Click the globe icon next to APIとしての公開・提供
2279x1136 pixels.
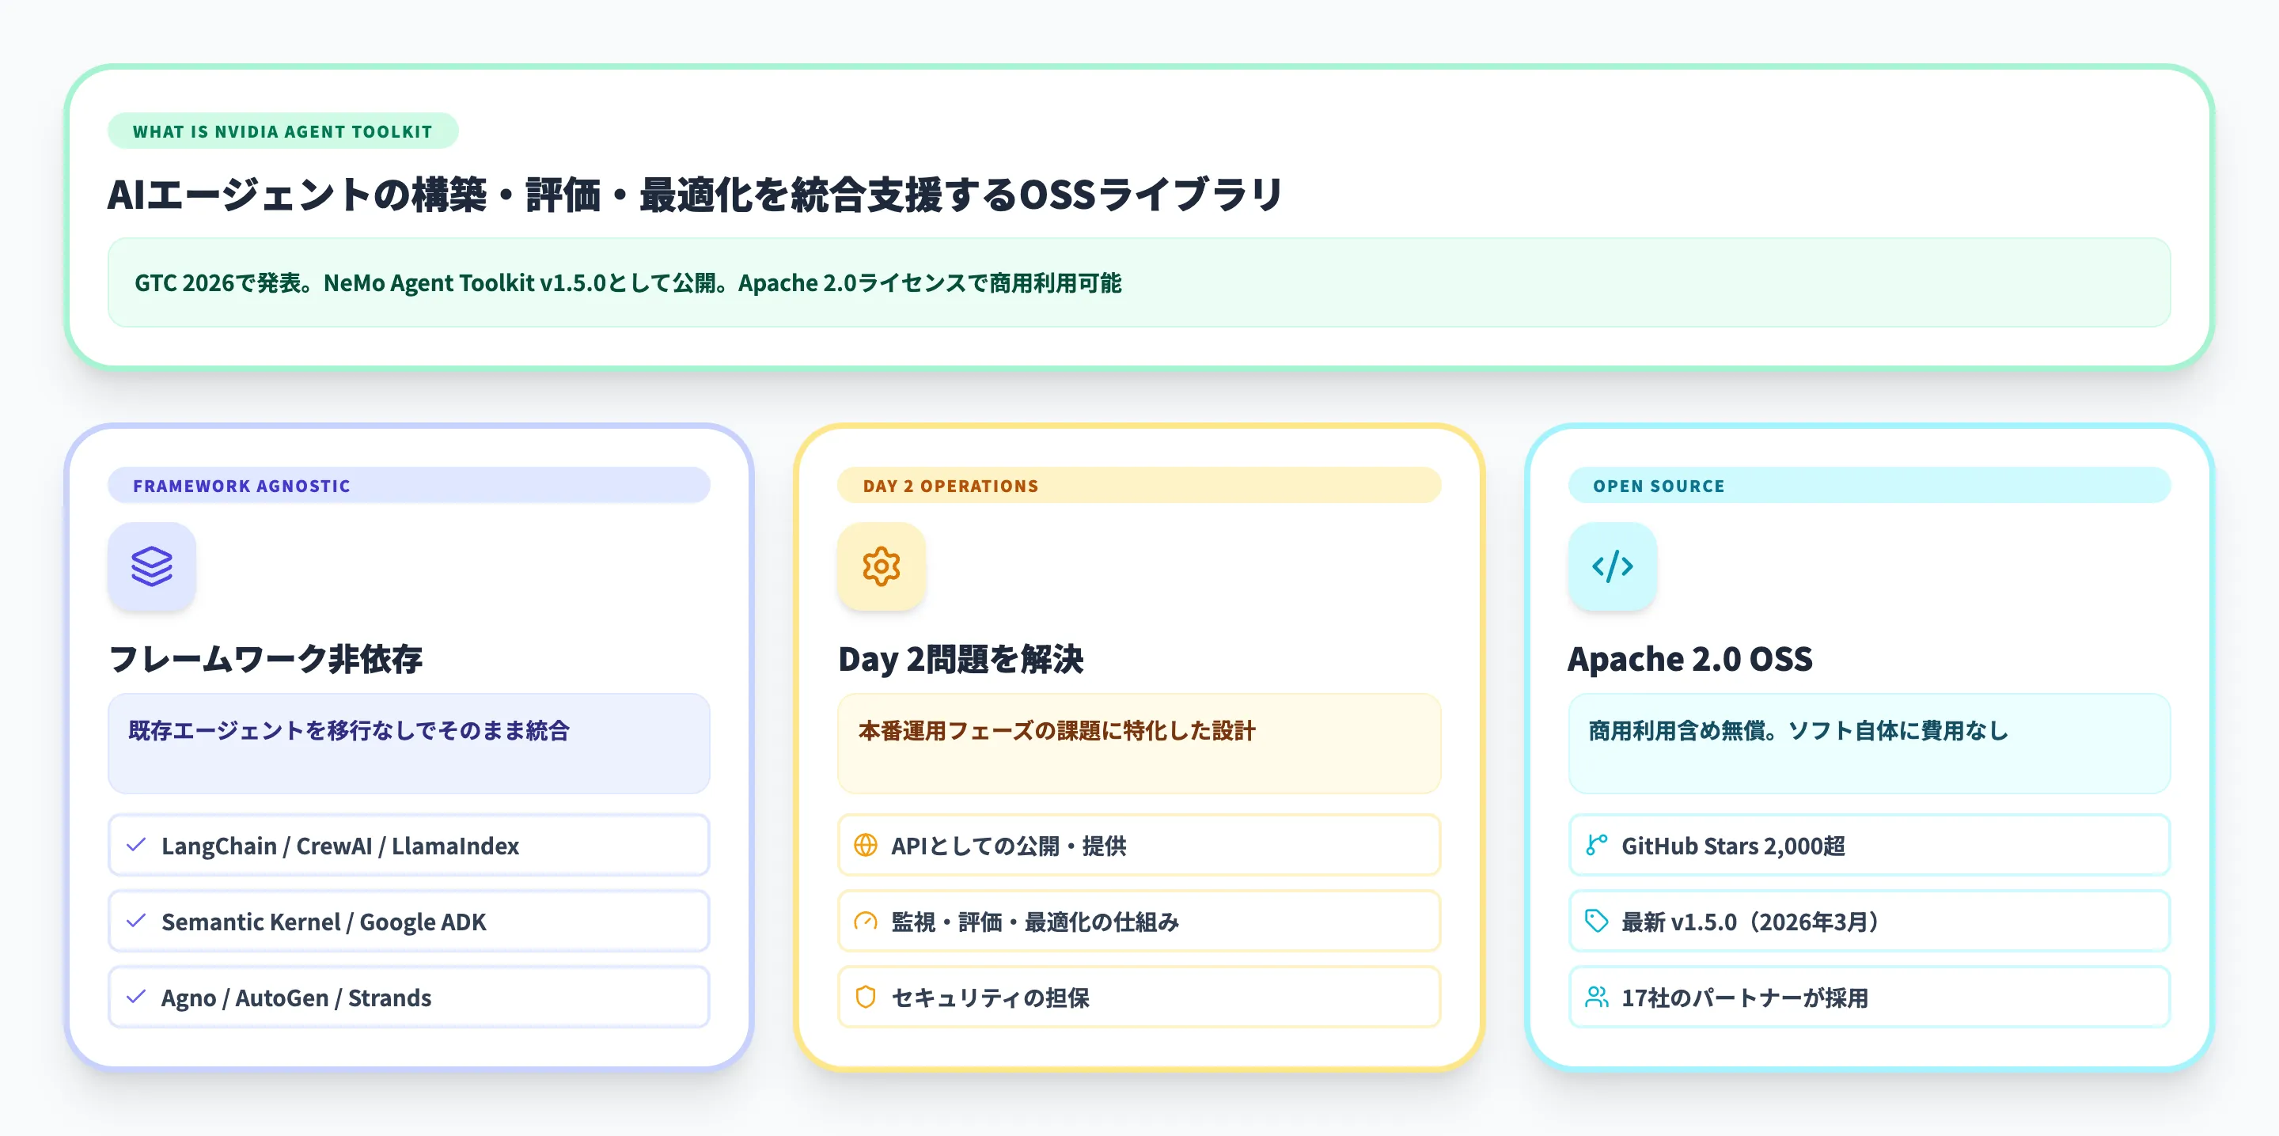[x=865, y=845]
